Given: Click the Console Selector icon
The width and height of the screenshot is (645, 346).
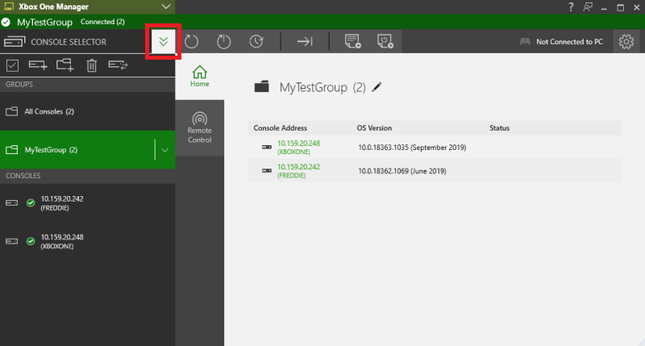Looking at the screenshot, I should [x=15, y=42].
